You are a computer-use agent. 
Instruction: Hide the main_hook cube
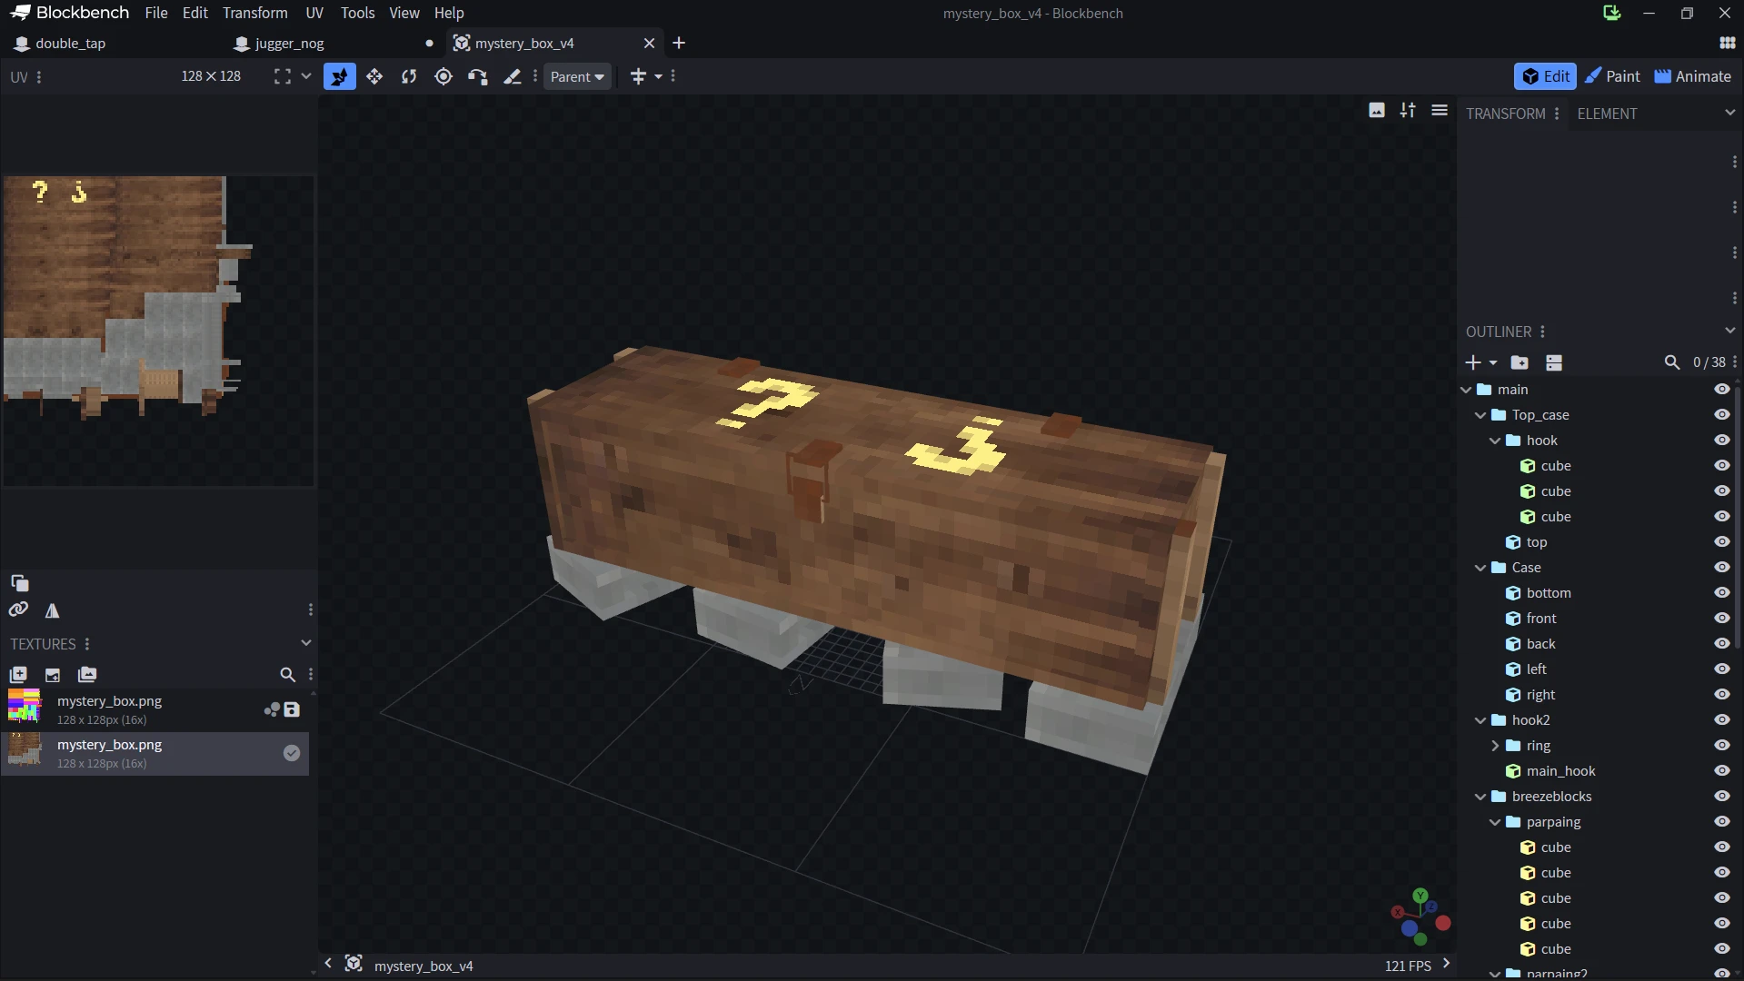point(1722,771)
